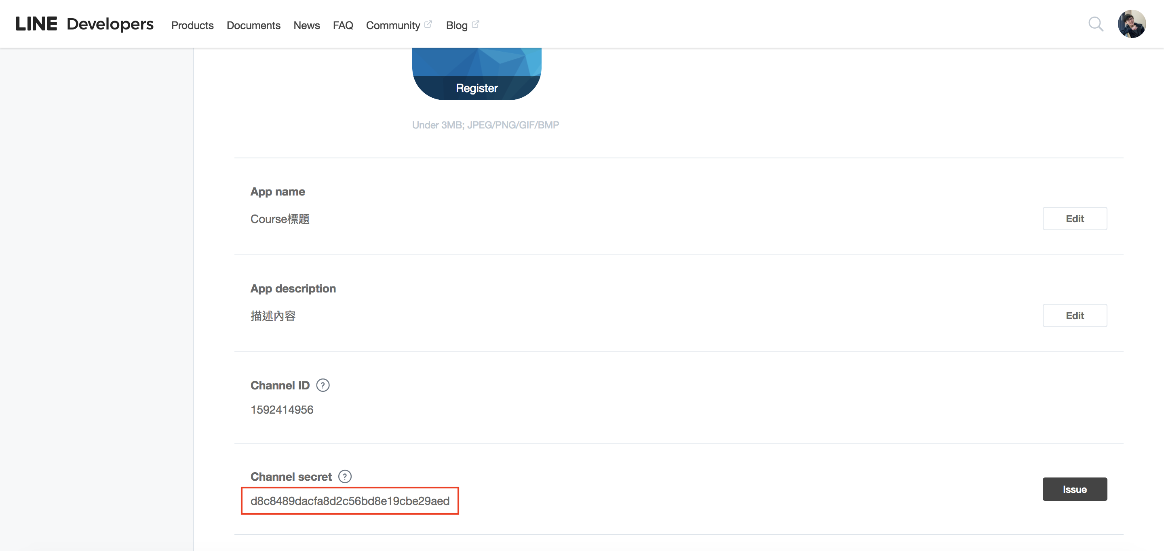Select the channel secret value text
The width and height of the screenshot is (1164, 551).
[x=350, y=501]
